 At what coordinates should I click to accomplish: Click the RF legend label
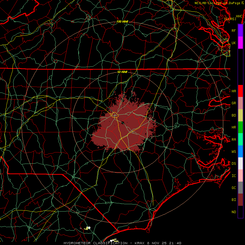(x=234, y=31)
